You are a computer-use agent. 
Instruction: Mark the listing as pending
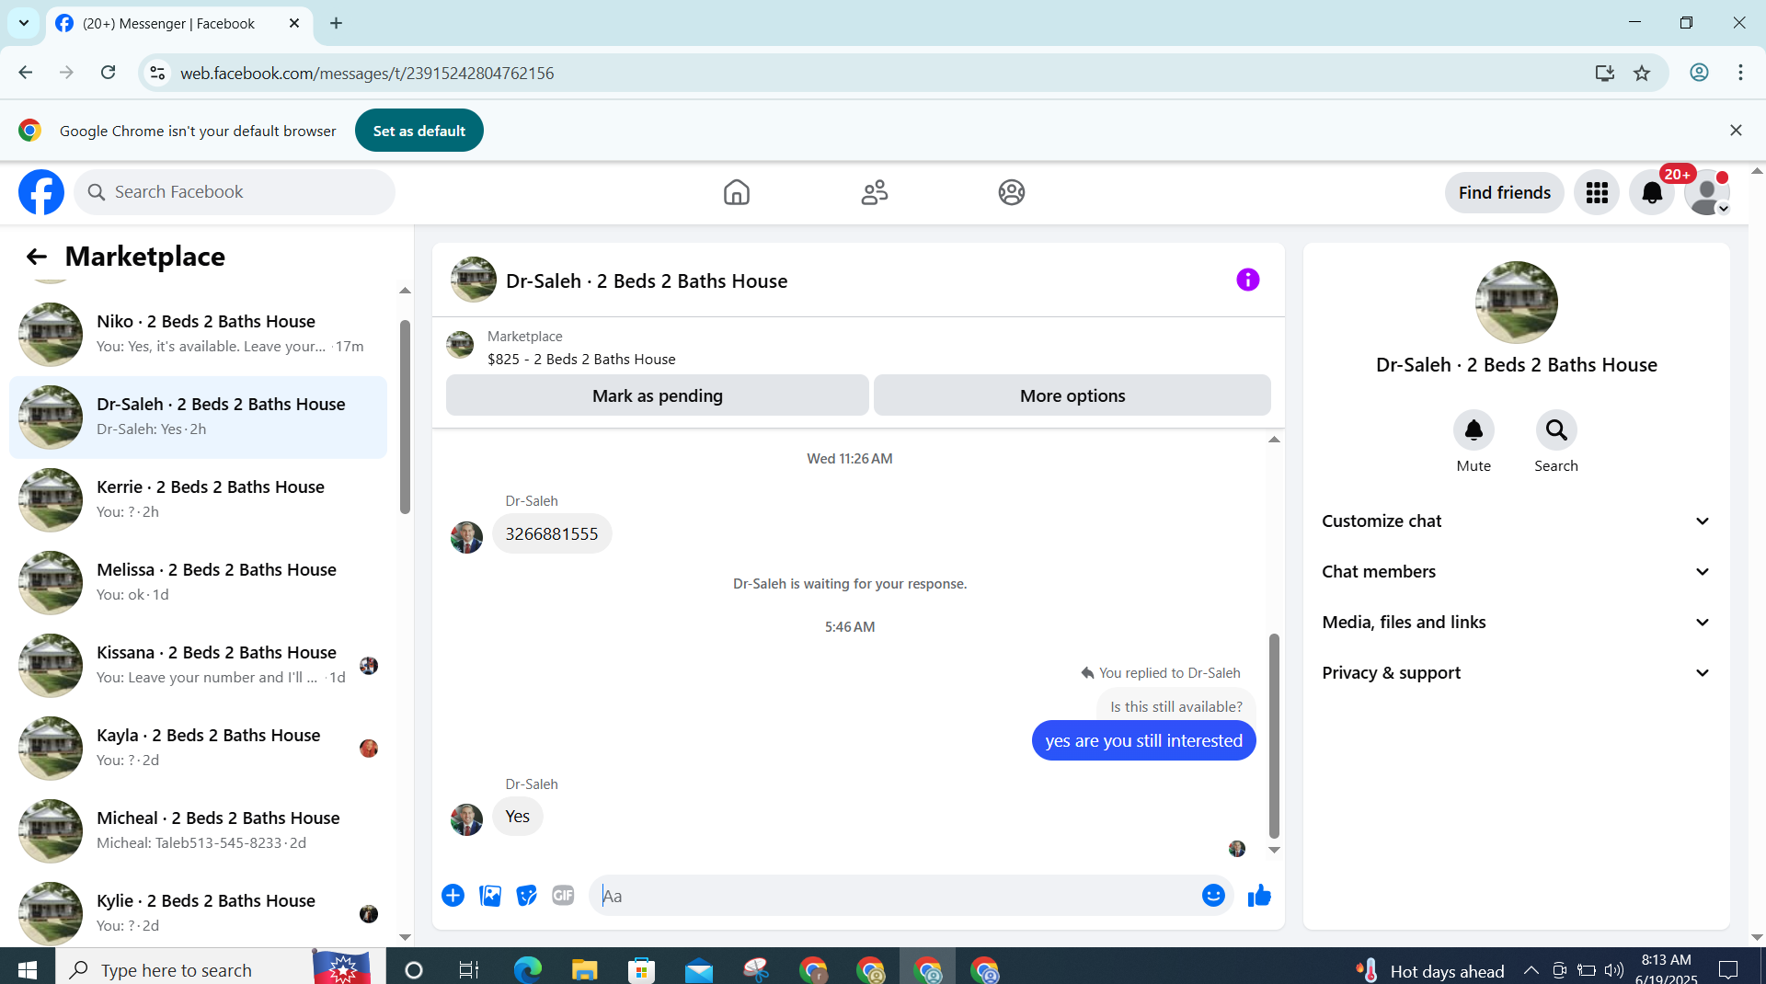pyautogui.click(x=657, y=395)
